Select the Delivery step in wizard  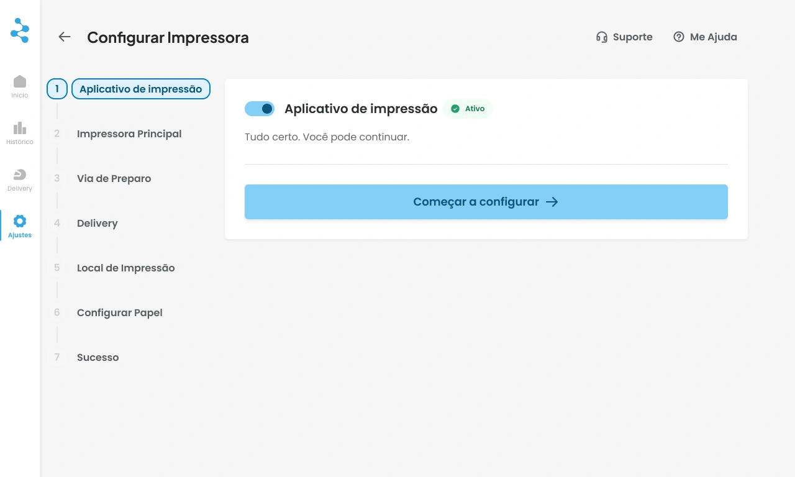(x=98, y=224)
